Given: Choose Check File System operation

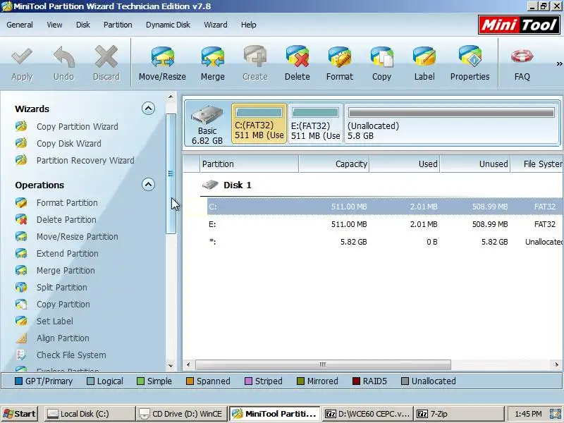Looking at the screenshot, I should [x=71, y=355].
